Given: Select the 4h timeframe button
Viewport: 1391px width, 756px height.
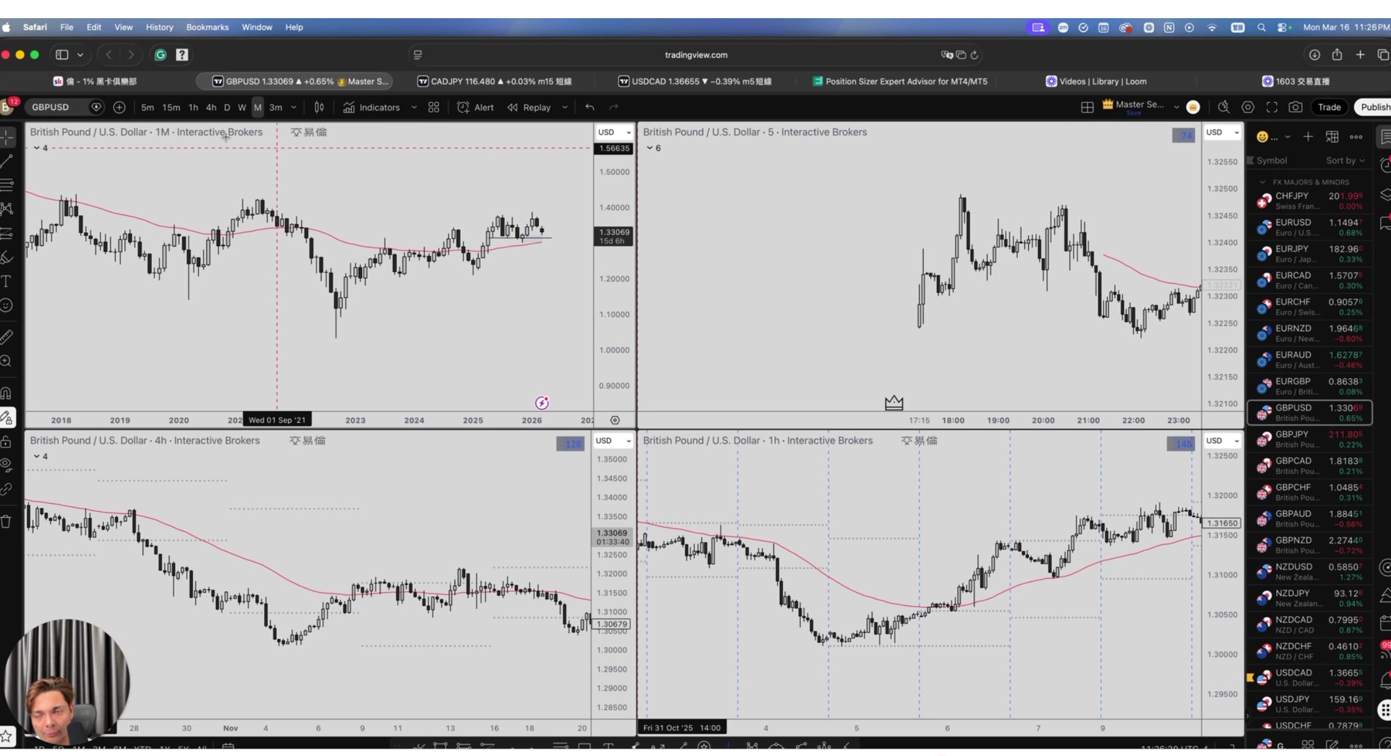Looking at the screenshot, I should (x=210, y=107).
